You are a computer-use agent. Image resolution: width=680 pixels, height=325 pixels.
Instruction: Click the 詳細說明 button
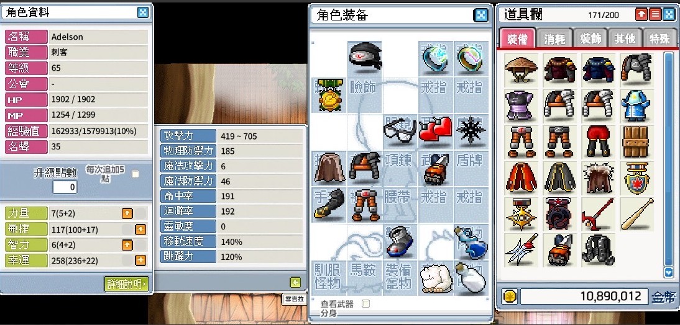[x=127, y=284]
